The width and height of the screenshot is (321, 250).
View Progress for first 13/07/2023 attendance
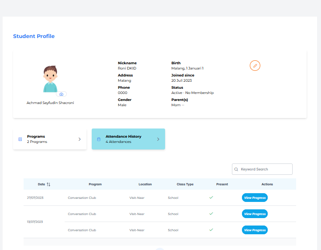(x=255, y=214)
